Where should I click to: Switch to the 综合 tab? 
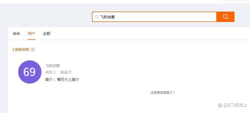coord(16,34)
